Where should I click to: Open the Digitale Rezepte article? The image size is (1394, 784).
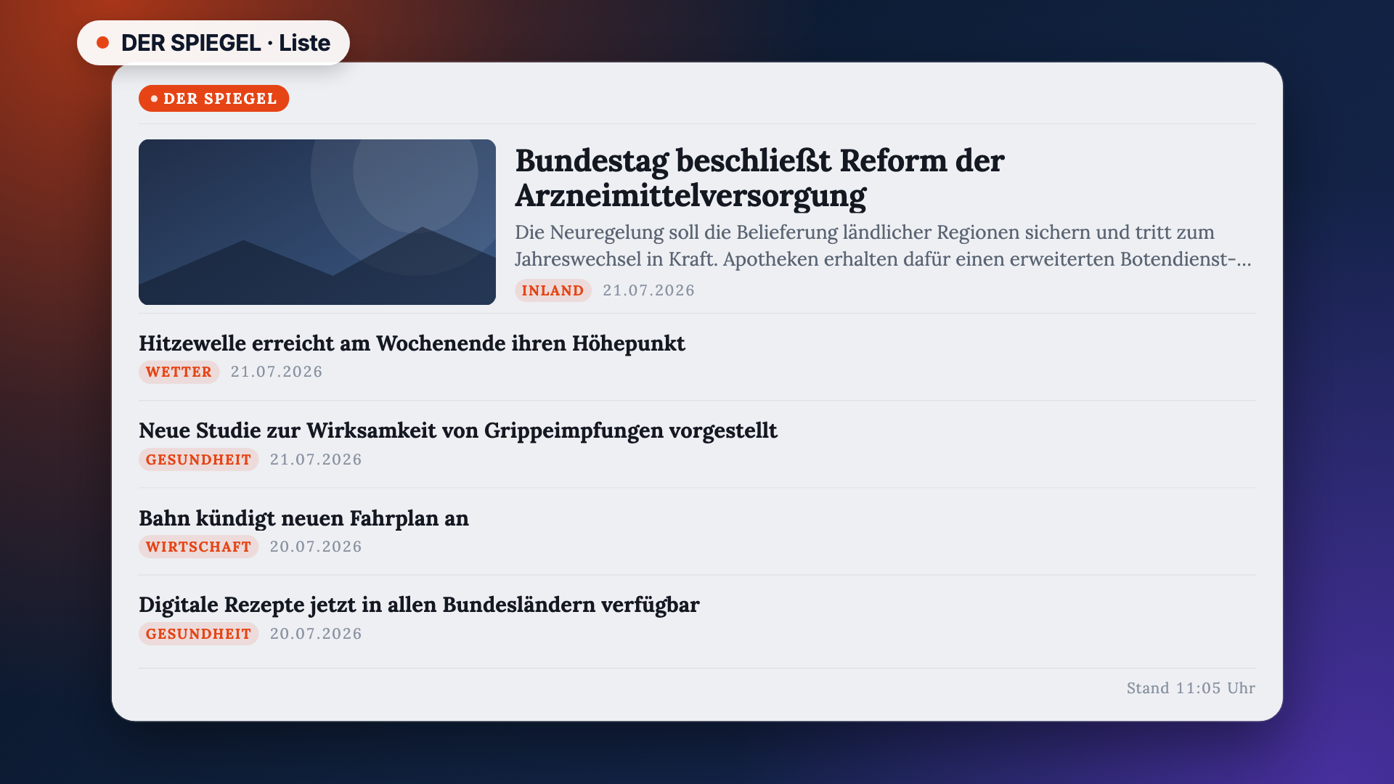pos(419,604)
